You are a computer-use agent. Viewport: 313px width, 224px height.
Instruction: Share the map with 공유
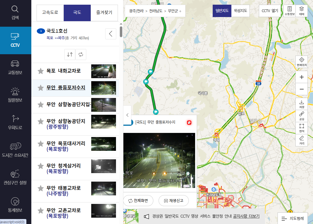click(302, 116)
